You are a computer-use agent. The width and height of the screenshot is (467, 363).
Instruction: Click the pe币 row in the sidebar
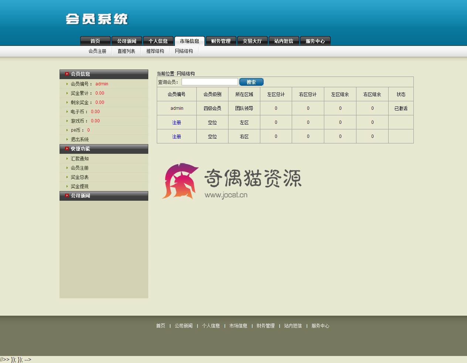click(x=104, y=130)
